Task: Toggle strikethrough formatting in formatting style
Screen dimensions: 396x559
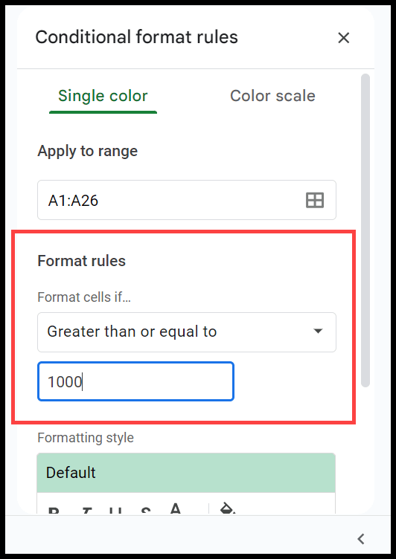Action: pos(145,509)
